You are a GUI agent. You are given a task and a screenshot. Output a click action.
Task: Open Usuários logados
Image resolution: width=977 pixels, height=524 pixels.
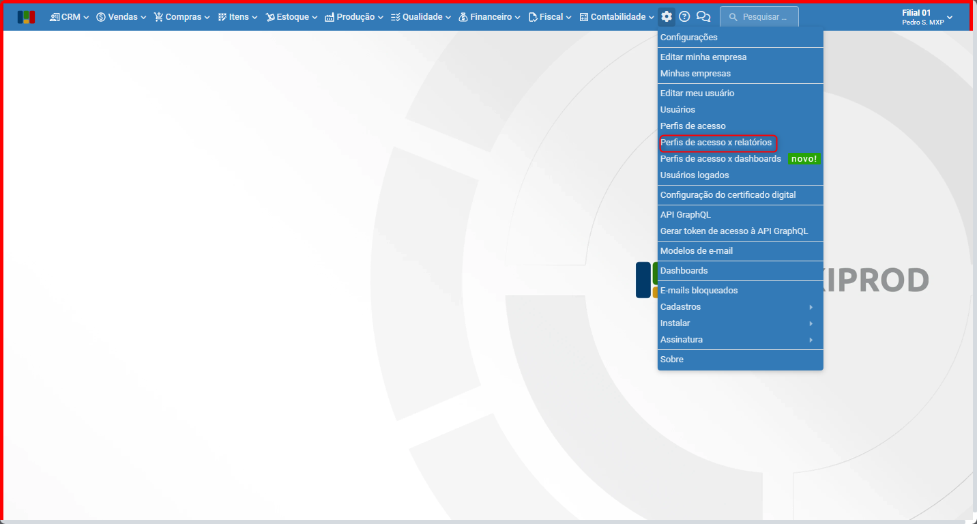(740, 175)
